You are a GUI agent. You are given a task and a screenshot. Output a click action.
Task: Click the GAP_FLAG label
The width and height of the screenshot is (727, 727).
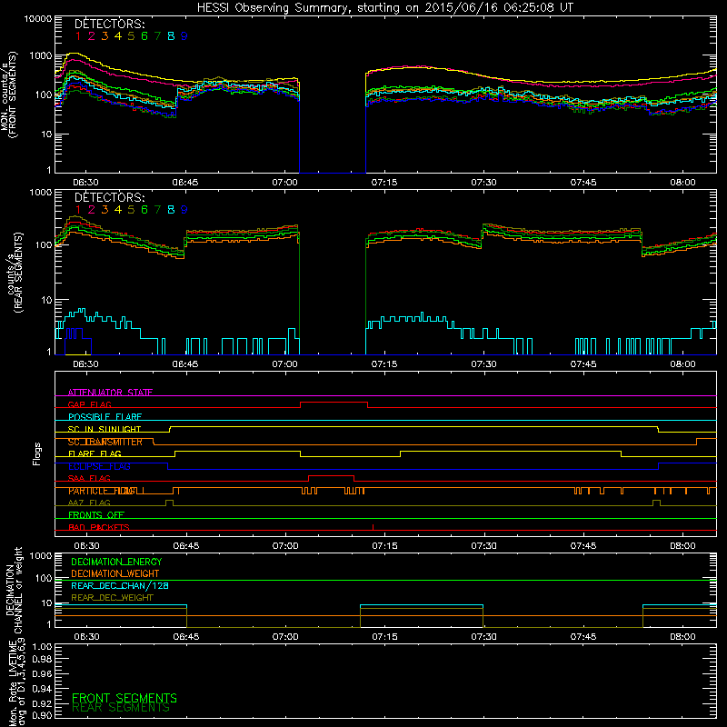pos(89,404)
